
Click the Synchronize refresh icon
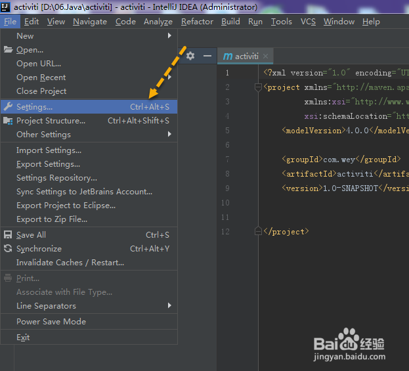click(x=8, y=248)
